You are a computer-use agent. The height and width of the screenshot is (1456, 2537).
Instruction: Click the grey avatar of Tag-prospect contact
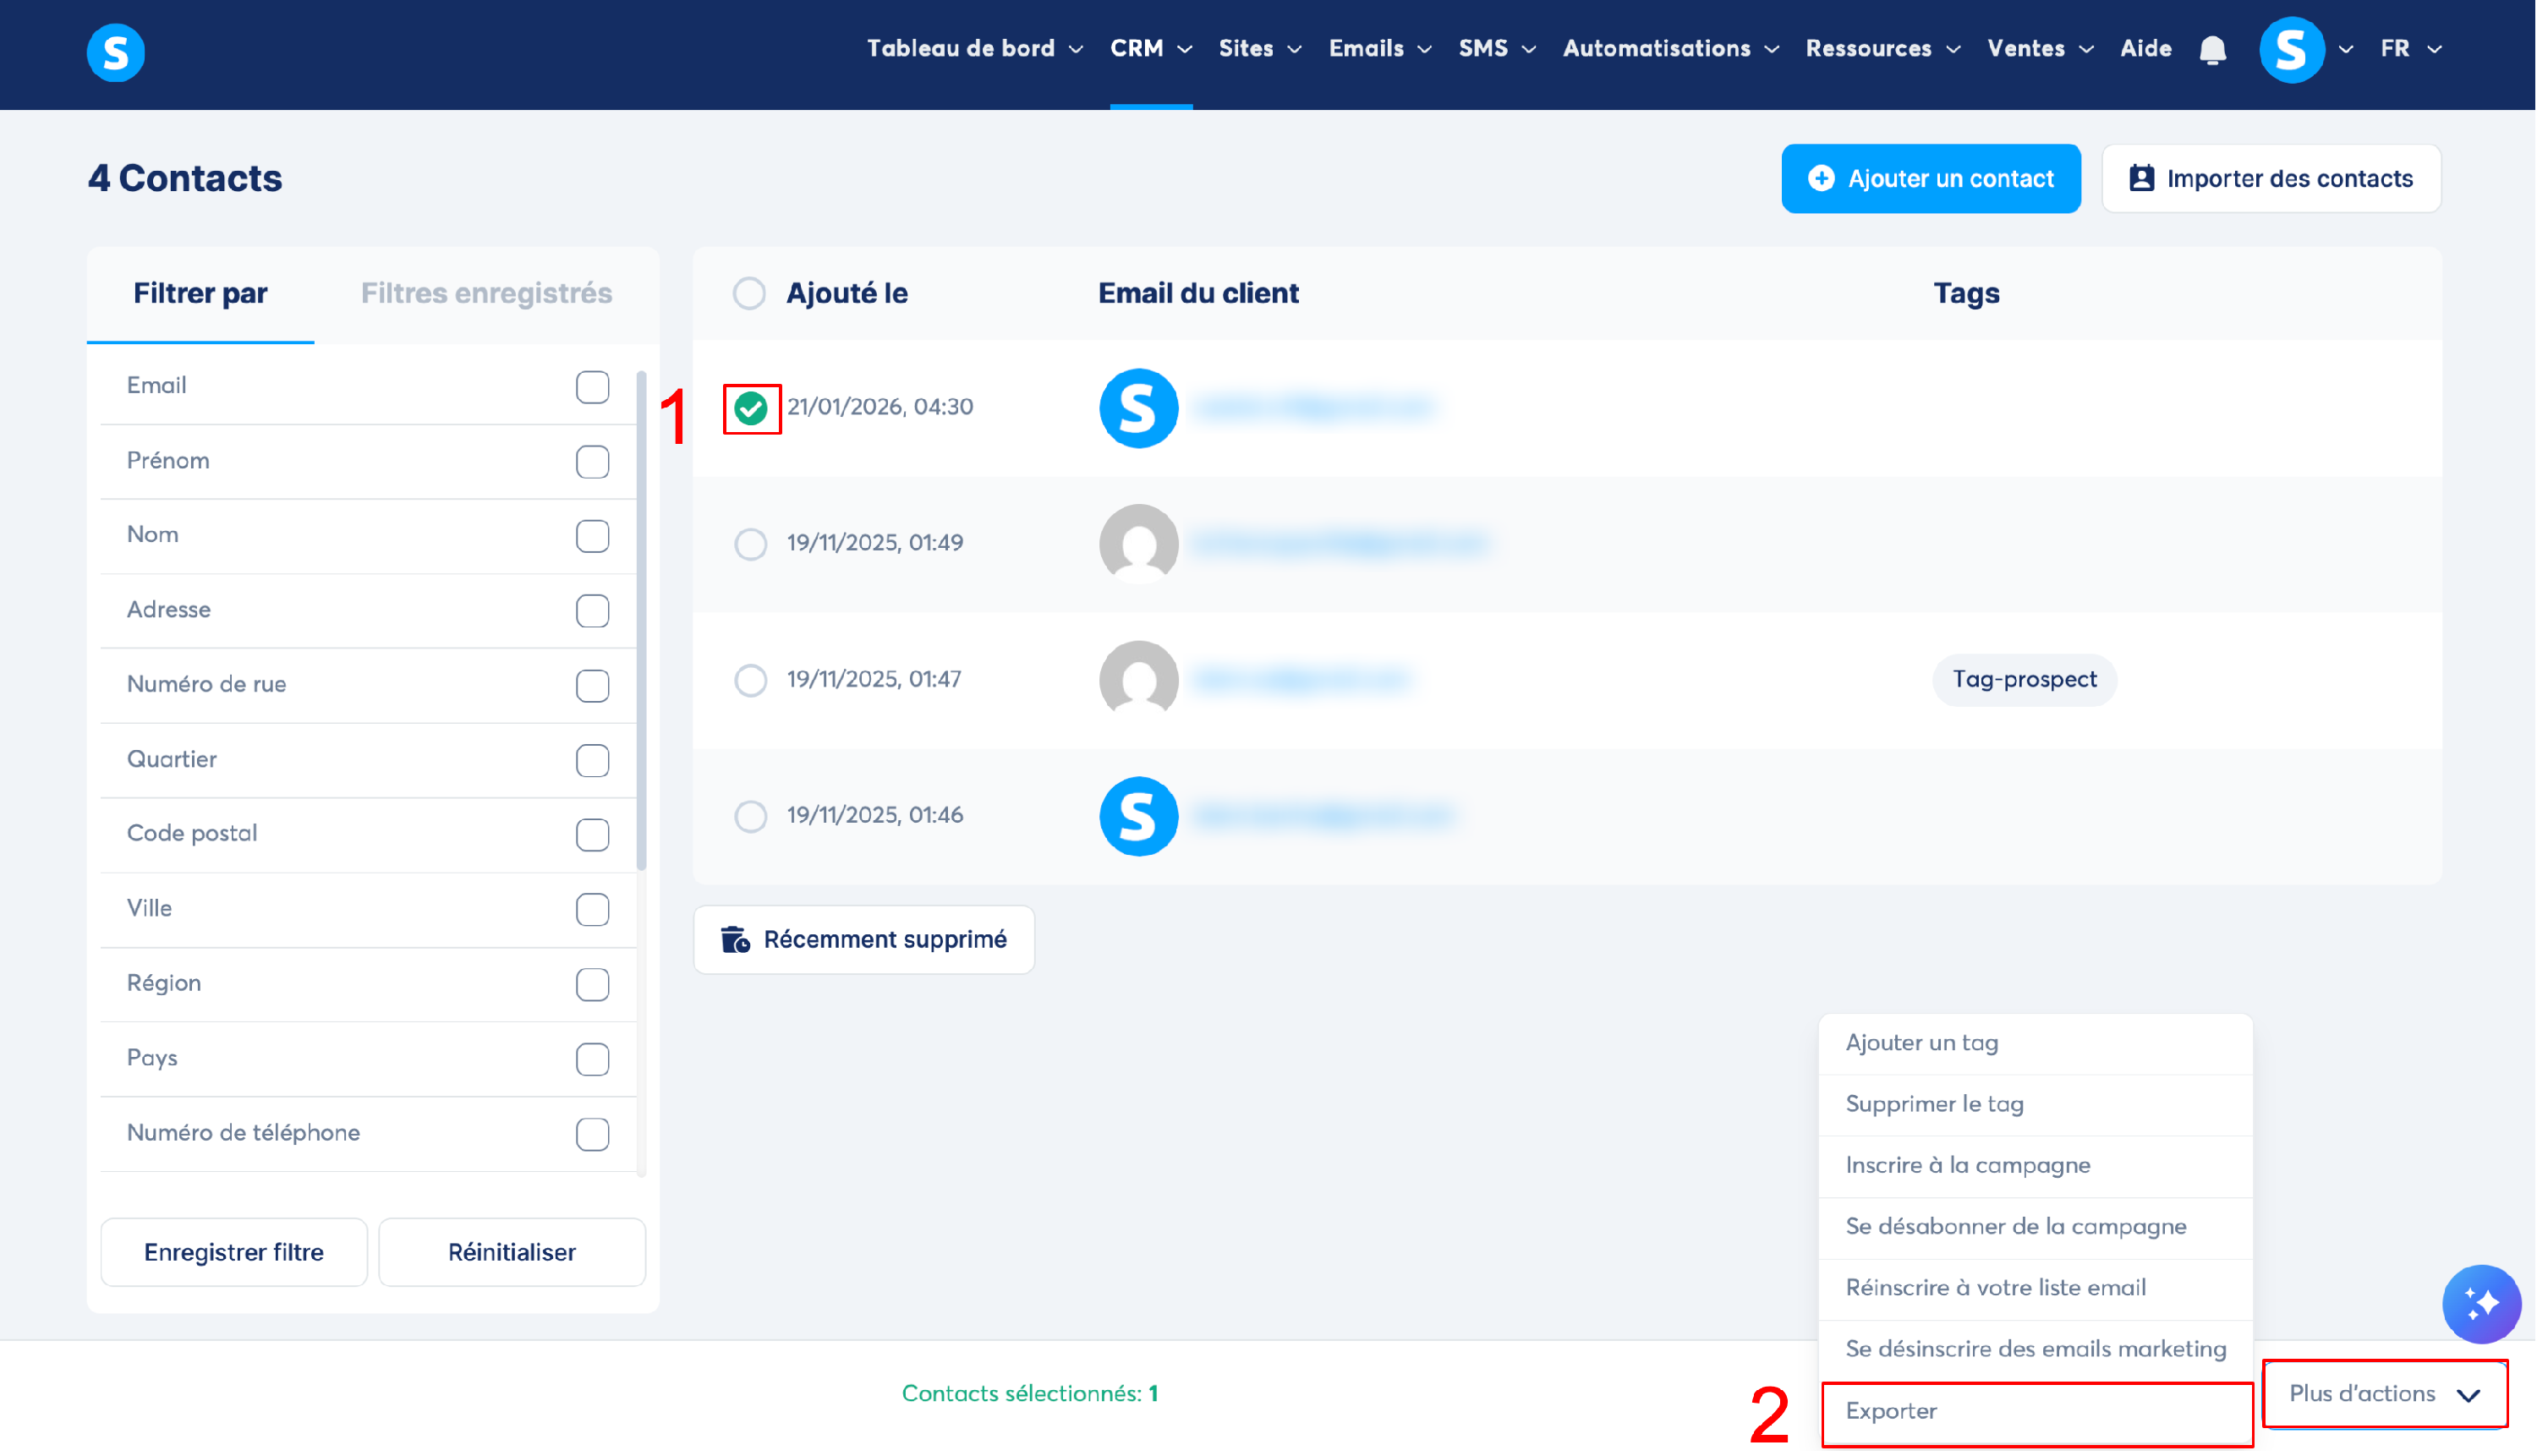point(1138,680)
